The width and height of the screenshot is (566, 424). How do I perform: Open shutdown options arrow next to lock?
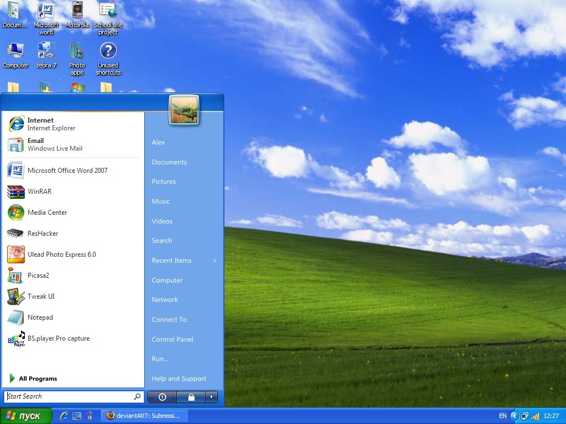212,397
